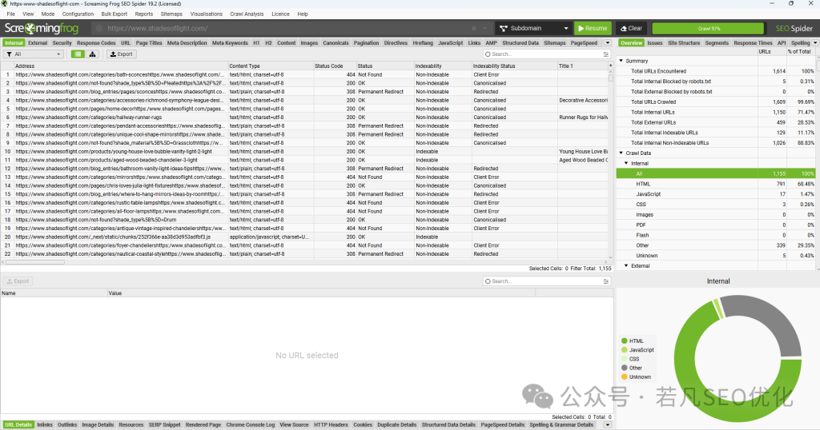Show more main tabs via arrow after PageSpeed
This screenshot has width=820, height=430.
[608, 43]
